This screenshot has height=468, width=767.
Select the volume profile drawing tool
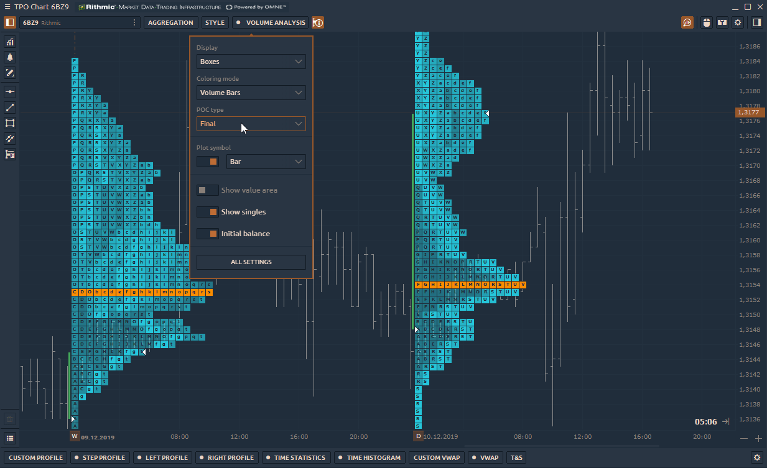tap(10, 154)
